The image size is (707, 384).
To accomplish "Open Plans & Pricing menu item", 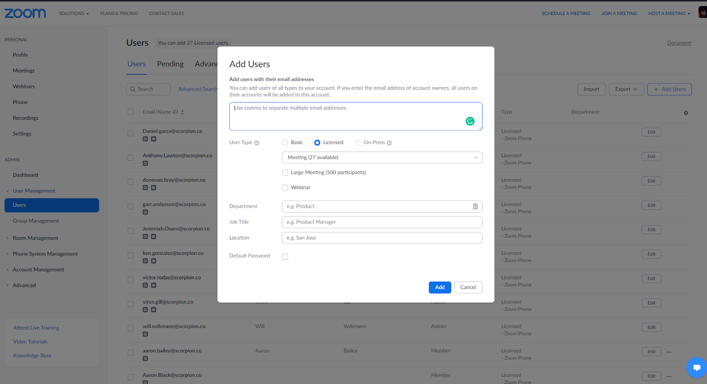I will tap(119, 14).
